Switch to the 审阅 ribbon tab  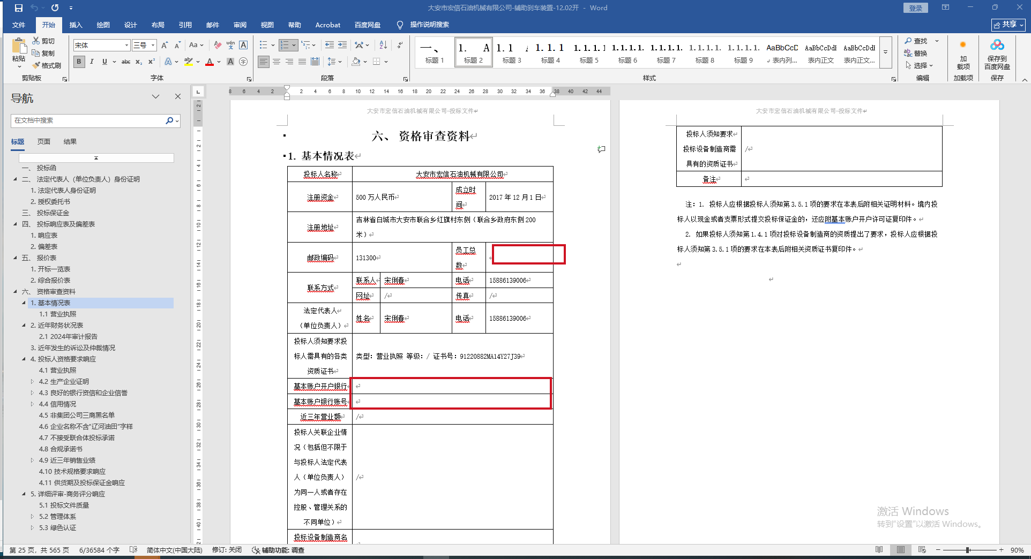(x=240, y=25)
